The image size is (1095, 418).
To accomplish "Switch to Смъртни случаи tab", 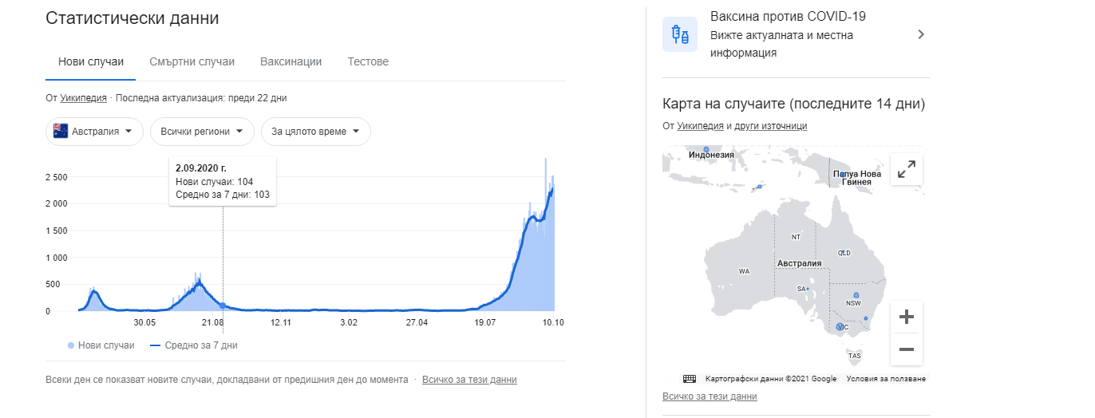I will 192,61.
